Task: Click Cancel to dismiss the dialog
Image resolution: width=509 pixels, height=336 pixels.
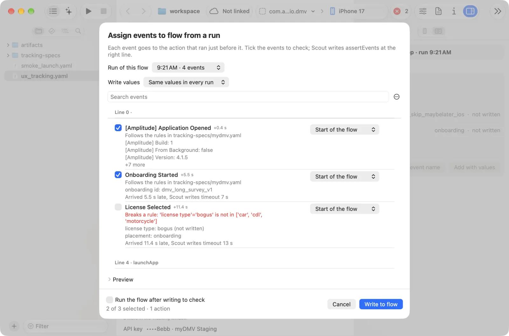Action: point(341,304)
